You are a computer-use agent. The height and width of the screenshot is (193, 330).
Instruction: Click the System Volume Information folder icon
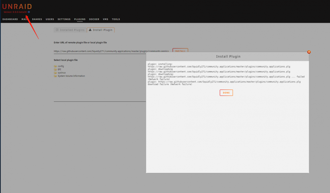tap(55, 76)
